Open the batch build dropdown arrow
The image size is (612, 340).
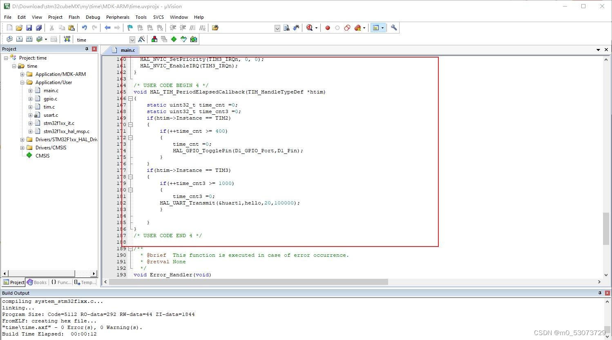(x=46, y=40)
